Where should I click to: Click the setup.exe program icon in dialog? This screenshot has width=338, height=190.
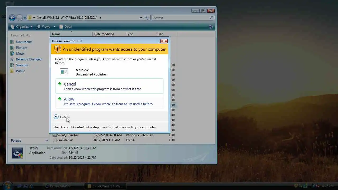click(64, 72)
